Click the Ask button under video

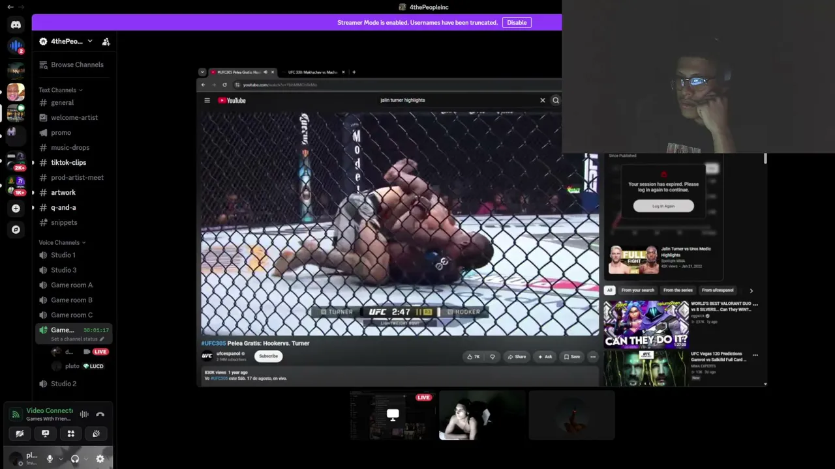[x=545, y=356]
